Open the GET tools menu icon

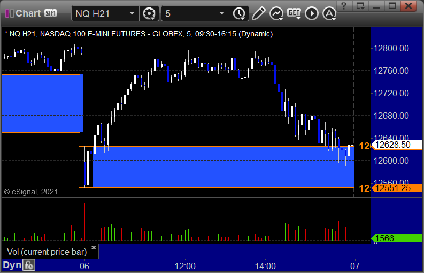pos(294,13)
